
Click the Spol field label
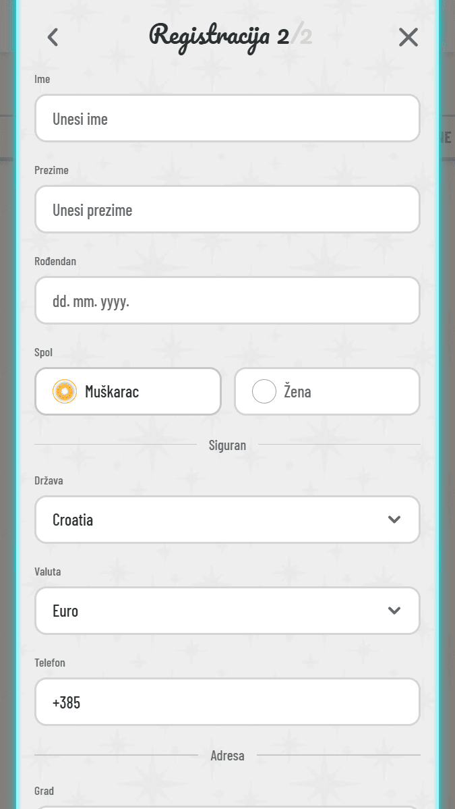(x=43, y=352)
